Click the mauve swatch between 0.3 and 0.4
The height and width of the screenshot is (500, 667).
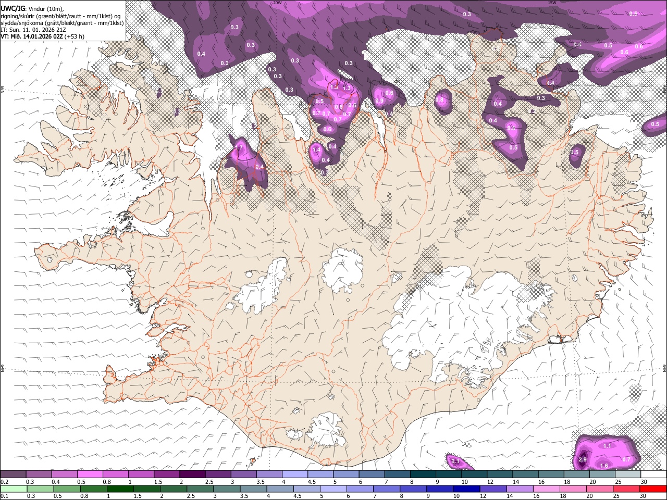click(40, 474)
